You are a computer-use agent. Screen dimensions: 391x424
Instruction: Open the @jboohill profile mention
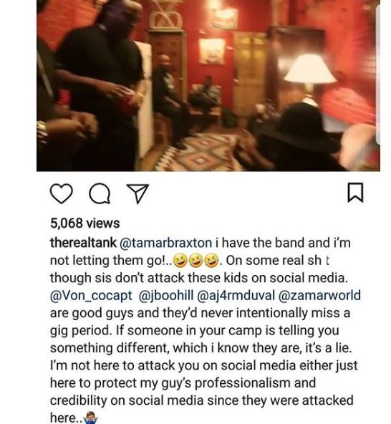(166, 295)
